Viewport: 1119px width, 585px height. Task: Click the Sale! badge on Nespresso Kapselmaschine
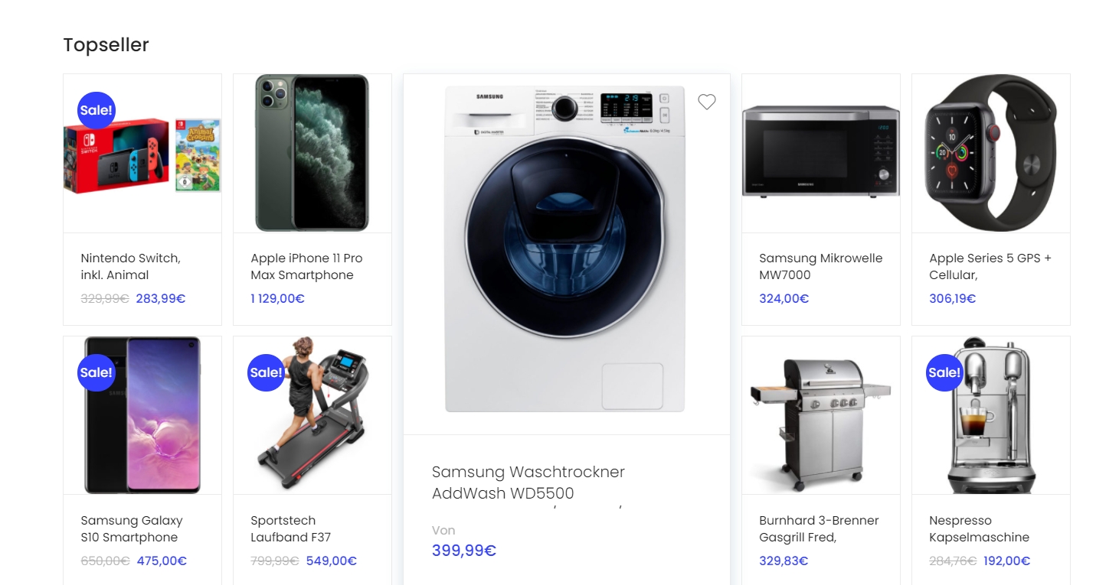[944, 372]
